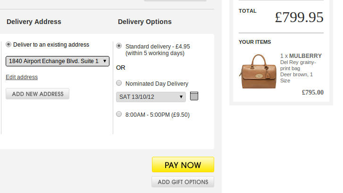Image resolution: width=343 pixels, height=193 pixels.
Task: Open the 1840 Airport Exchange address dropdown
Action: 58,61
